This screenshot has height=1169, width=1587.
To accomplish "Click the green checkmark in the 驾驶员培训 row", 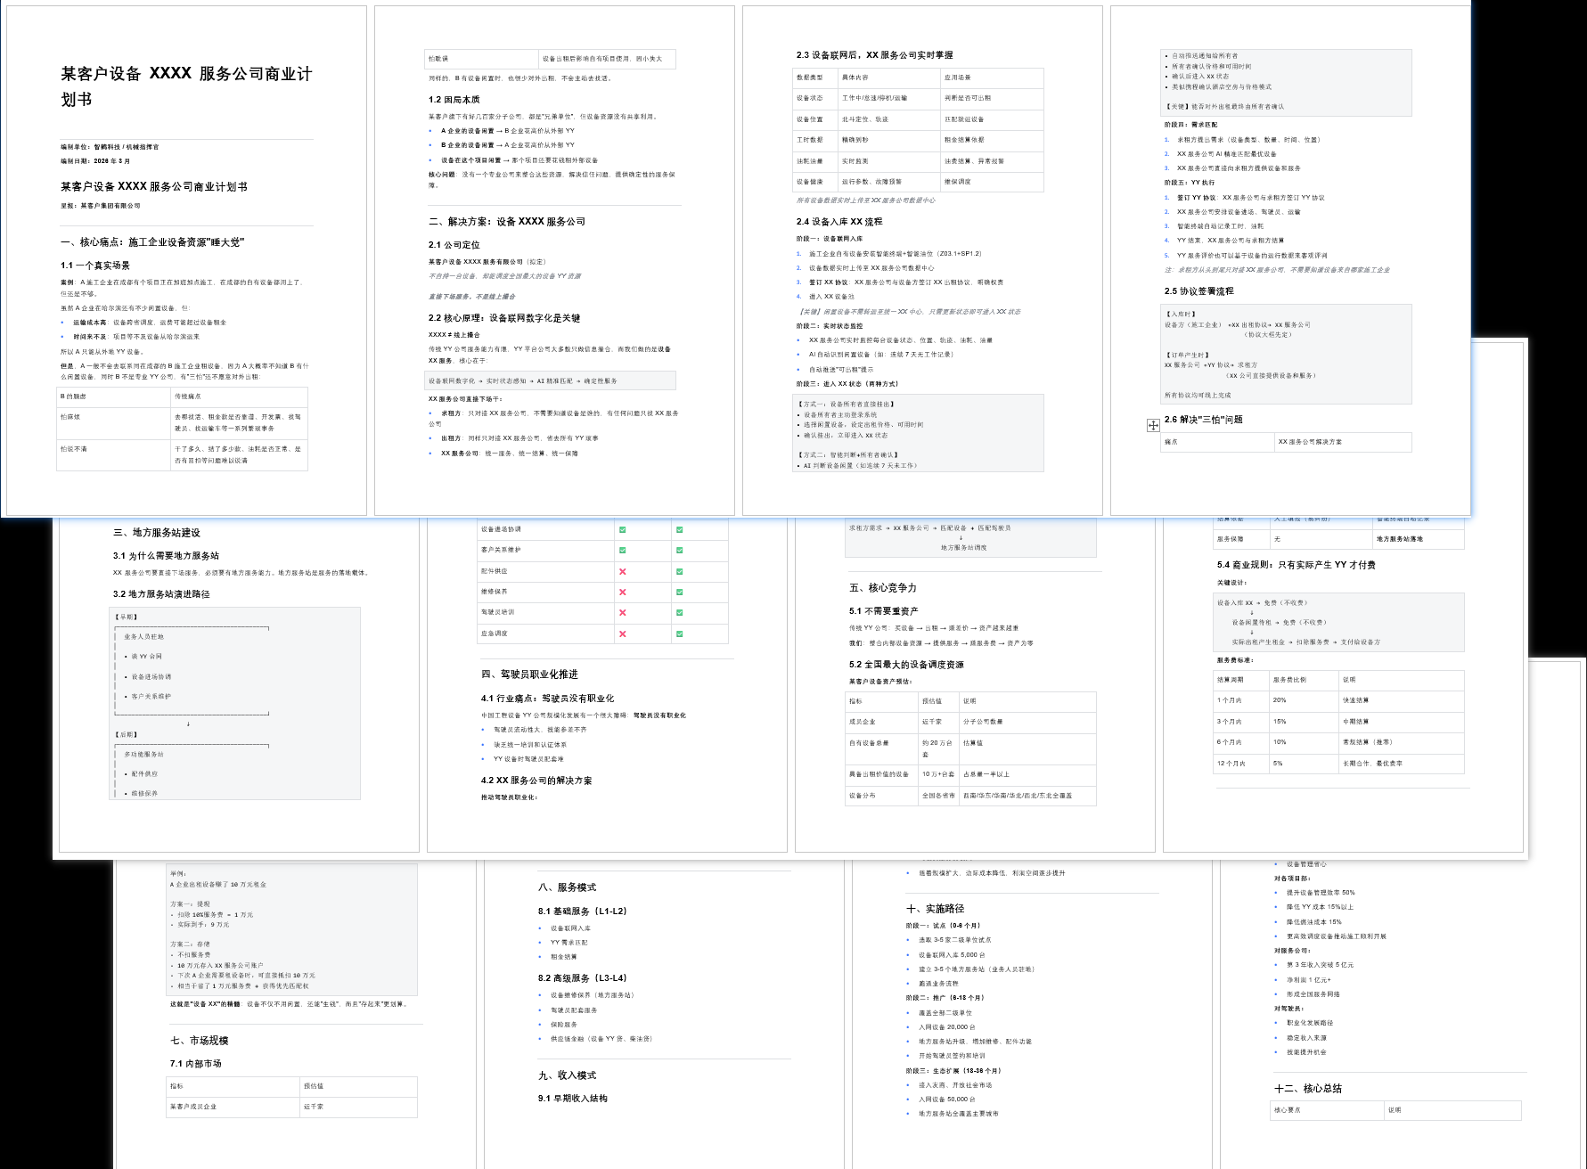I will pyautogui.click(x=679, y=612).
